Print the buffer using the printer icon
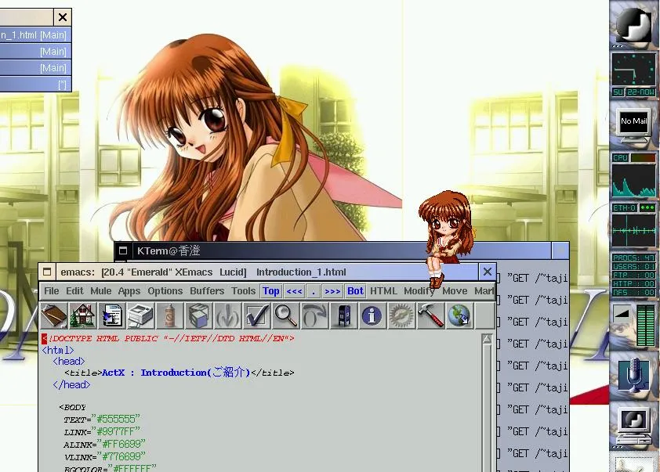 pyautogui.click(x=140, y=315)
